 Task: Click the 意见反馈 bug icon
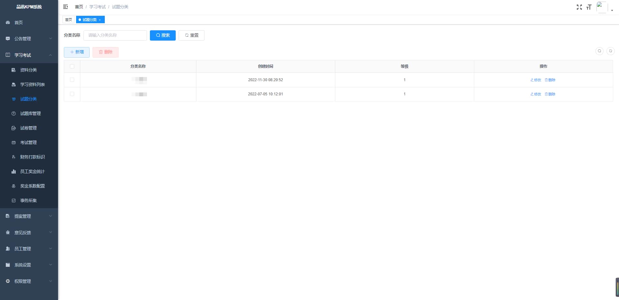8,232
